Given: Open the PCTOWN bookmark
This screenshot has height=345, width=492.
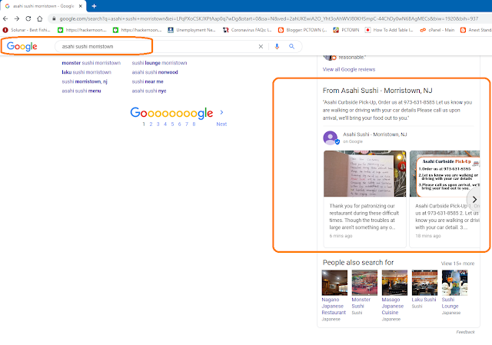Looking at the screenshot, I should click(346, 30).
